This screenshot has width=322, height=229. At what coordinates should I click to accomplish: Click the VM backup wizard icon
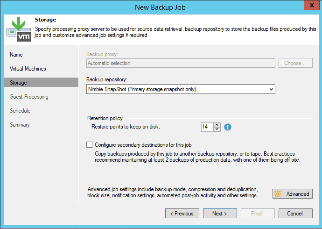pyautogui.click(x=19, y=29)
